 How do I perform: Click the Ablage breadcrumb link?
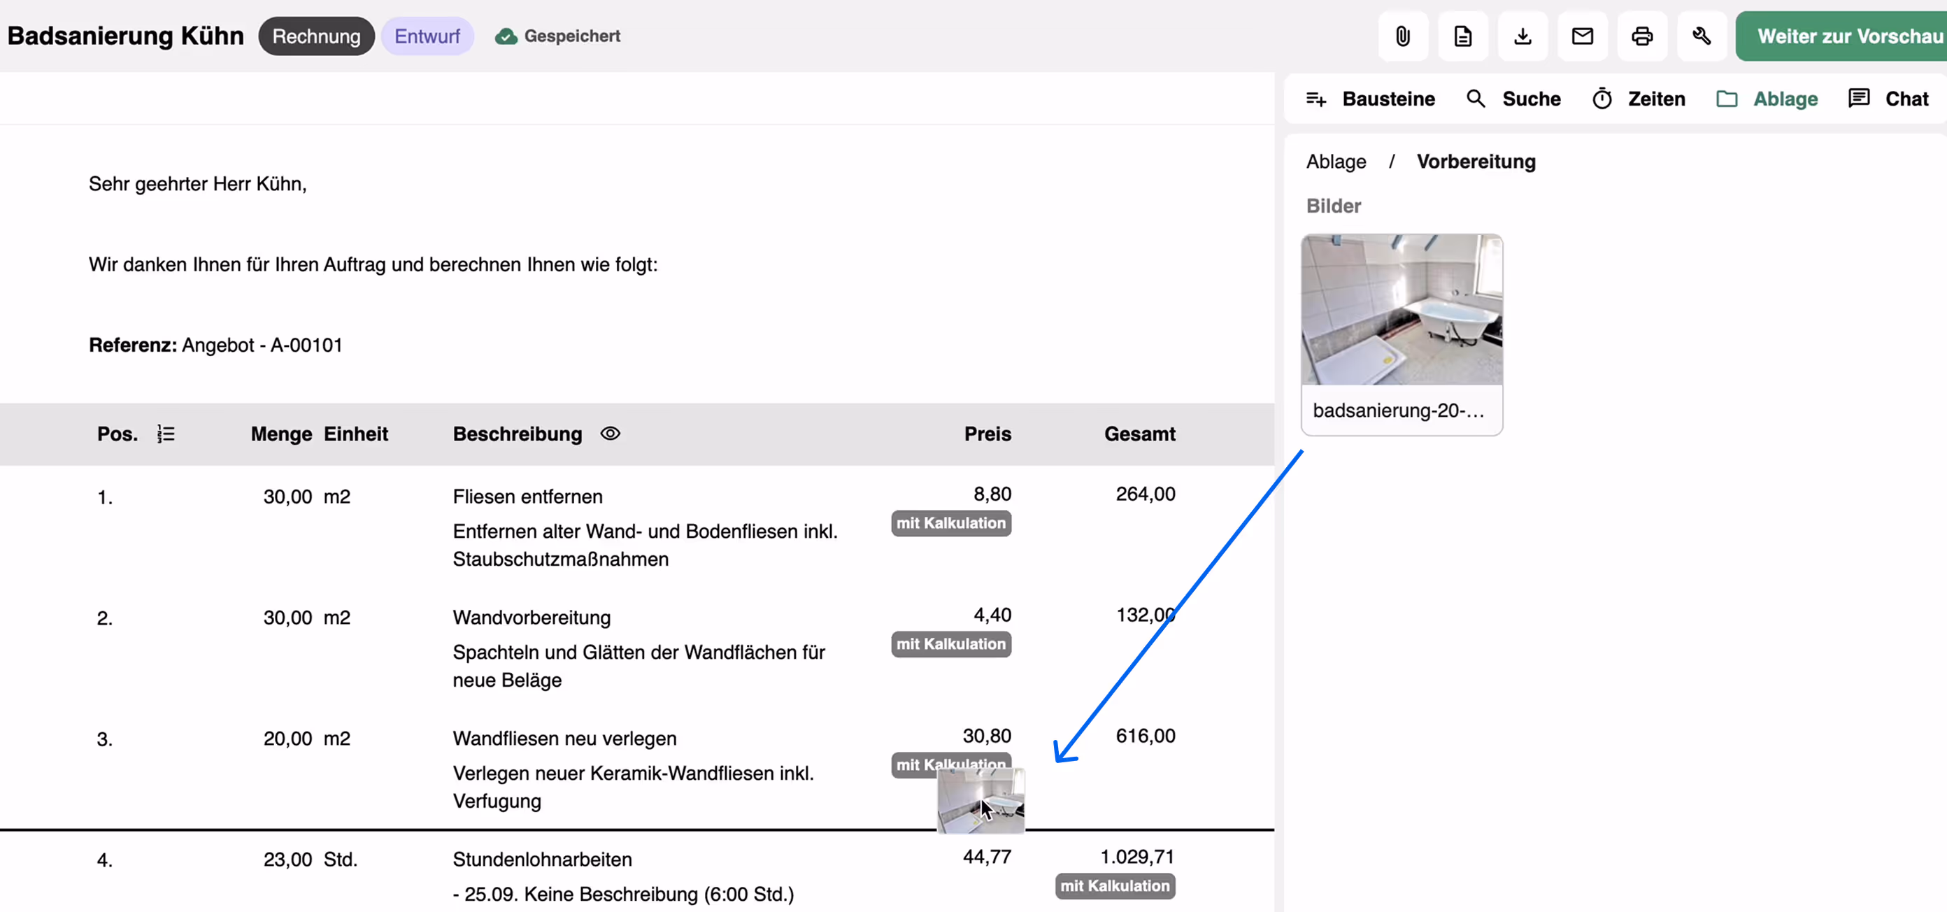[x=1336, y=162]
